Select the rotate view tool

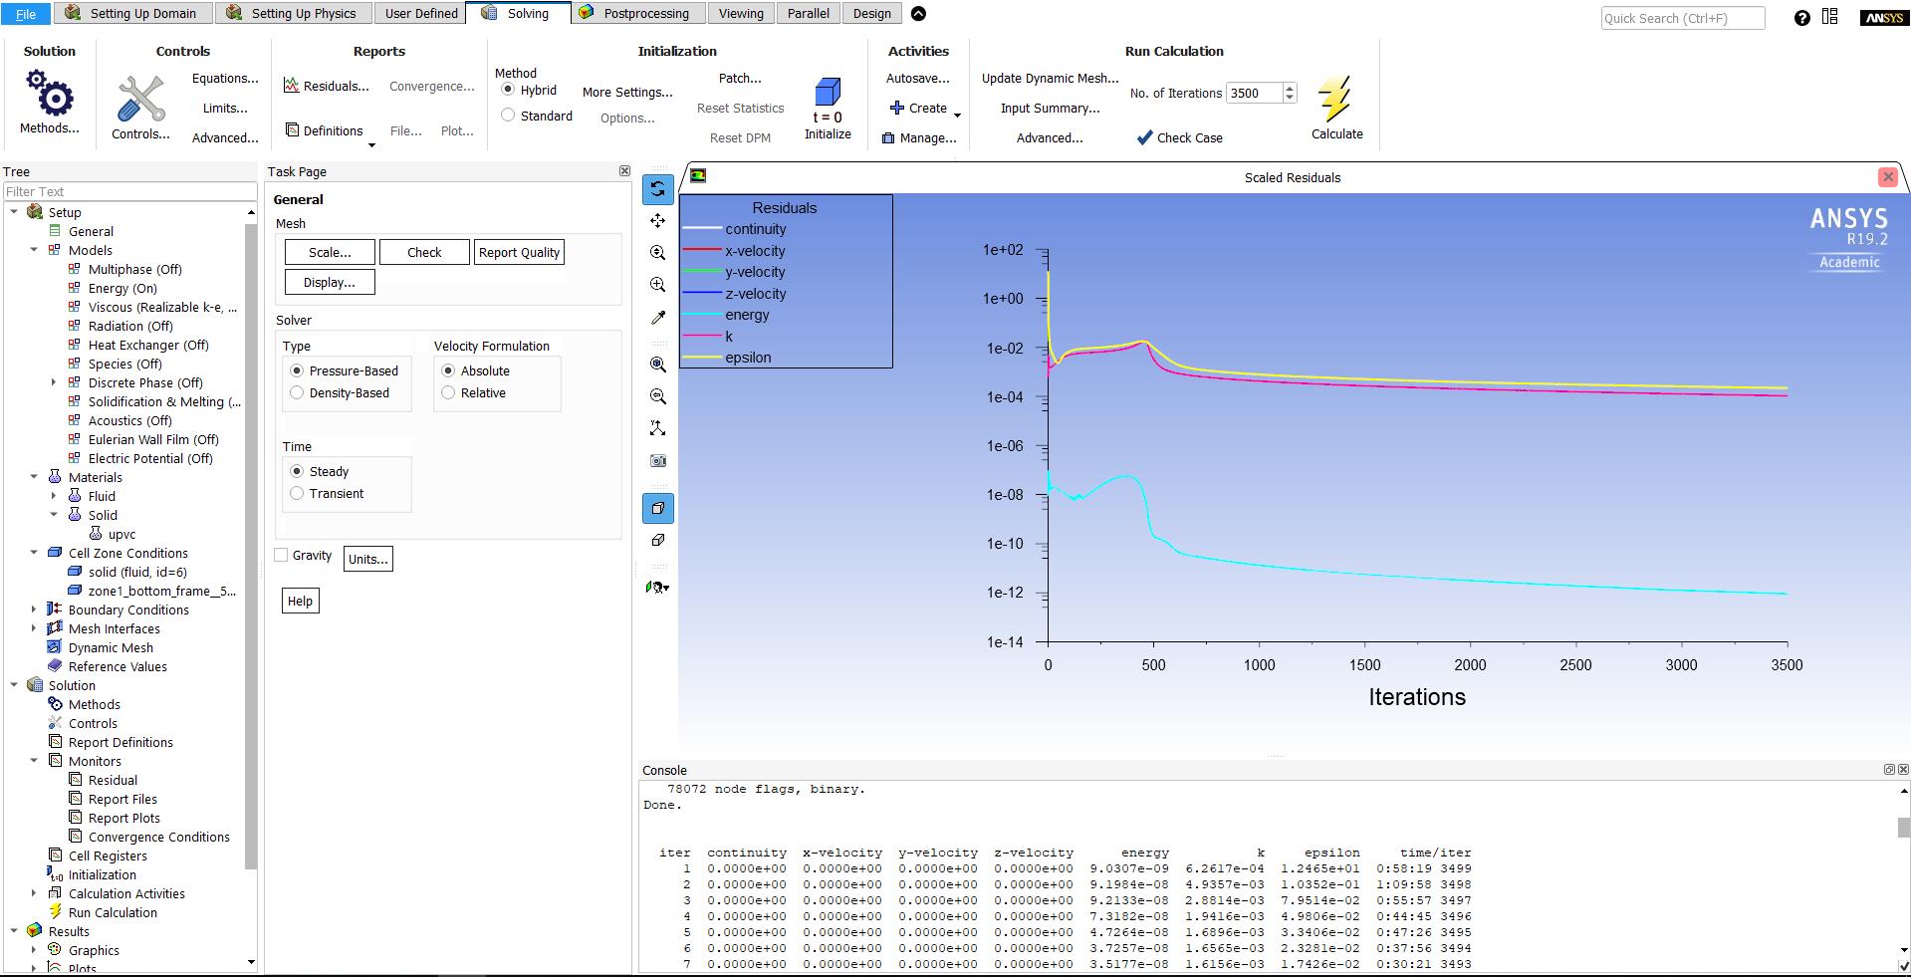click(x=658, y=188)
